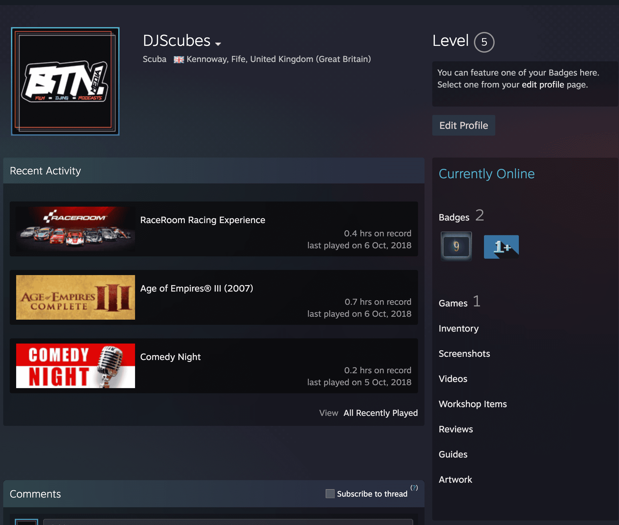Click the United Kingdom flag icon
619x525 pixels.
click(x=179, y=60)
